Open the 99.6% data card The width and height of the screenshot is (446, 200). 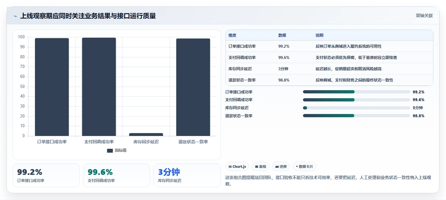[x=117, y=175]
